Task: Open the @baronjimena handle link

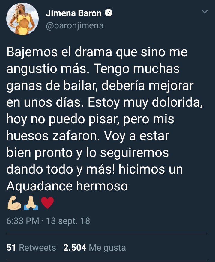Action: [x=75, y=26]
